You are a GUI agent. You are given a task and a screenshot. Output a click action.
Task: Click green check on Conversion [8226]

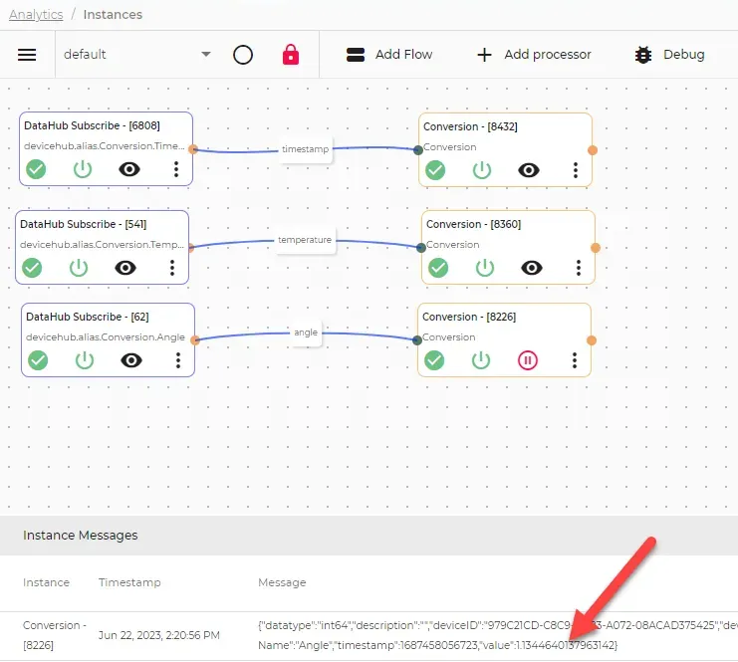(434, 360)
